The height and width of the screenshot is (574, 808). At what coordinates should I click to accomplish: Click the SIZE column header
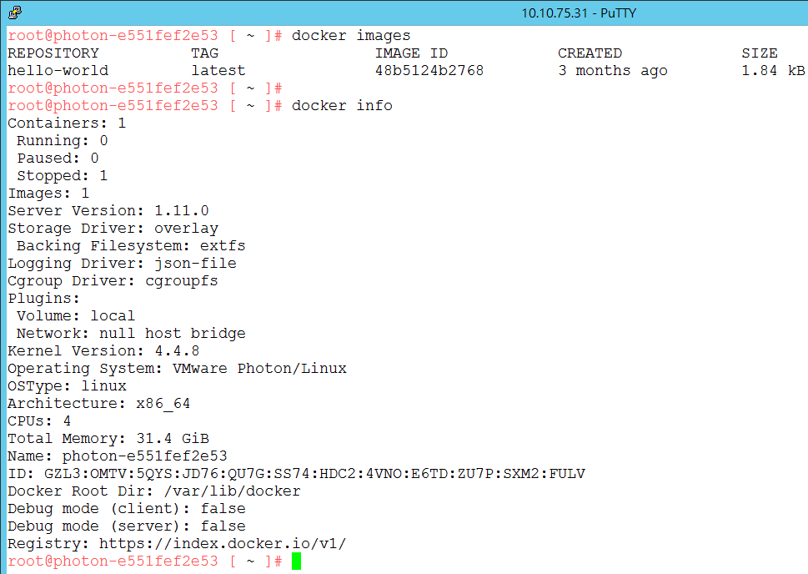tap(760, 53)
